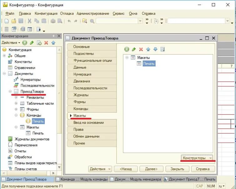Collapse the Команды node in tree

[x=16, y=115]
